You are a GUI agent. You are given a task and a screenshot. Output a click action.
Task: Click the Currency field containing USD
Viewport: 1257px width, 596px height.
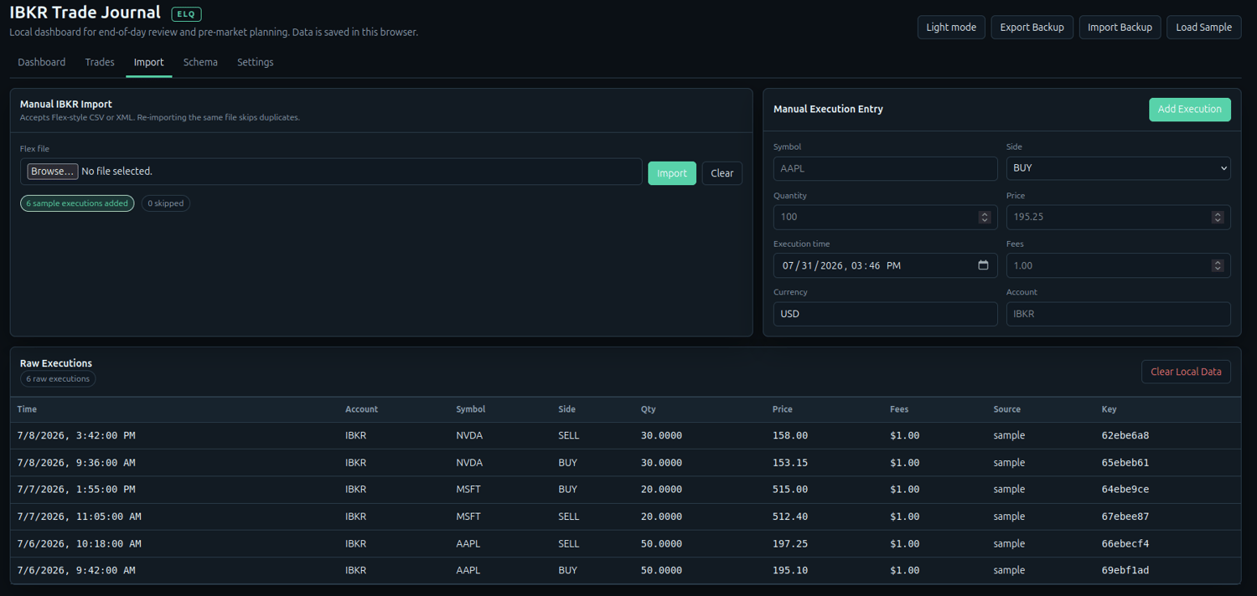pos(885,314)
